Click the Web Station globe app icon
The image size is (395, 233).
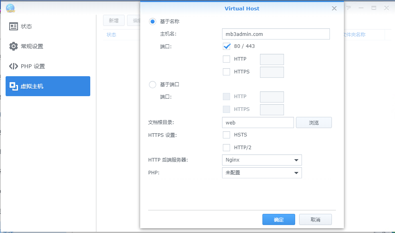10,8
